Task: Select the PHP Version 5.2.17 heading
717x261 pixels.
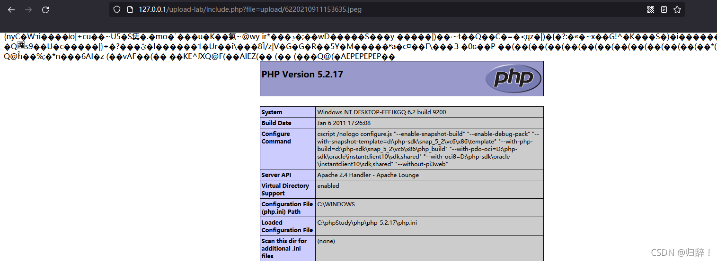Action: point(302,74)
